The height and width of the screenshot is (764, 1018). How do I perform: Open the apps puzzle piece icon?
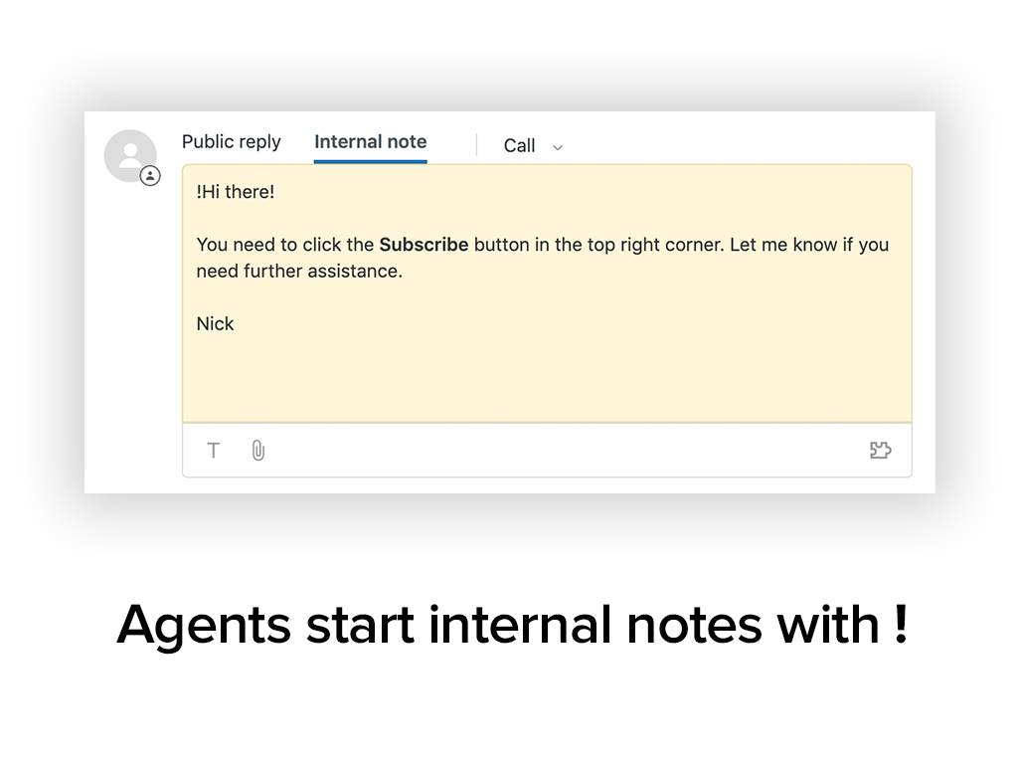880,451
